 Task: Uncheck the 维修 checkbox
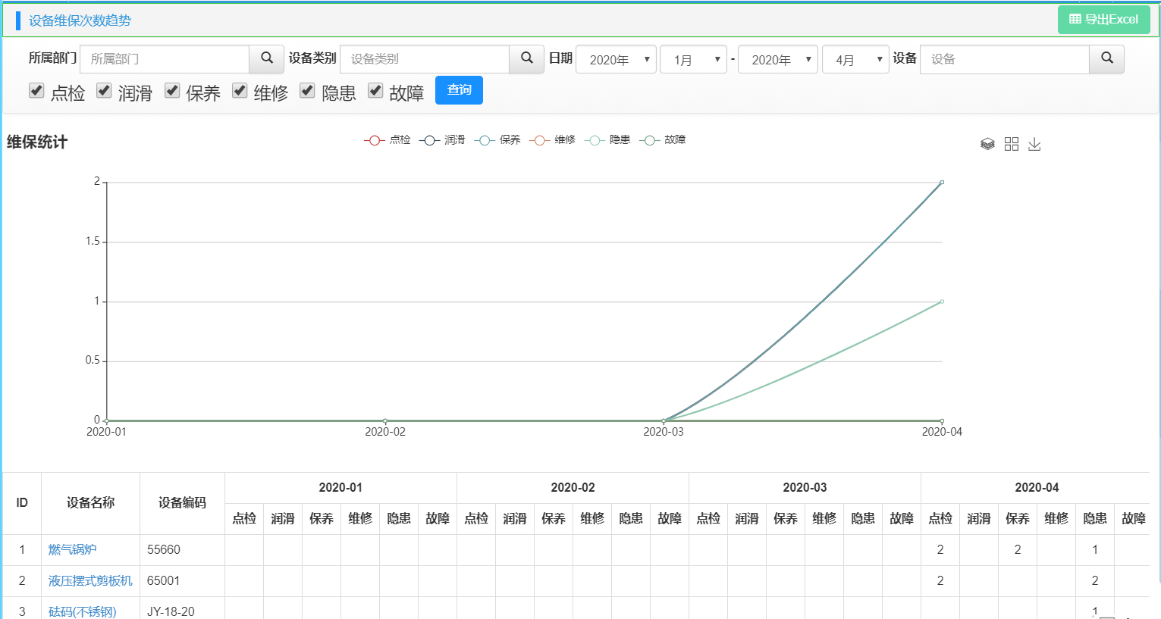(x=240, y=91)
